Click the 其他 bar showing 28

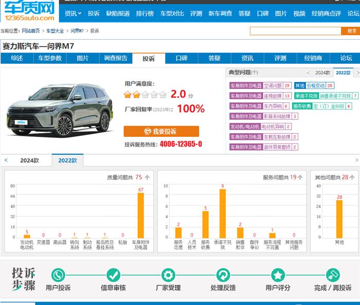(339, 219)
